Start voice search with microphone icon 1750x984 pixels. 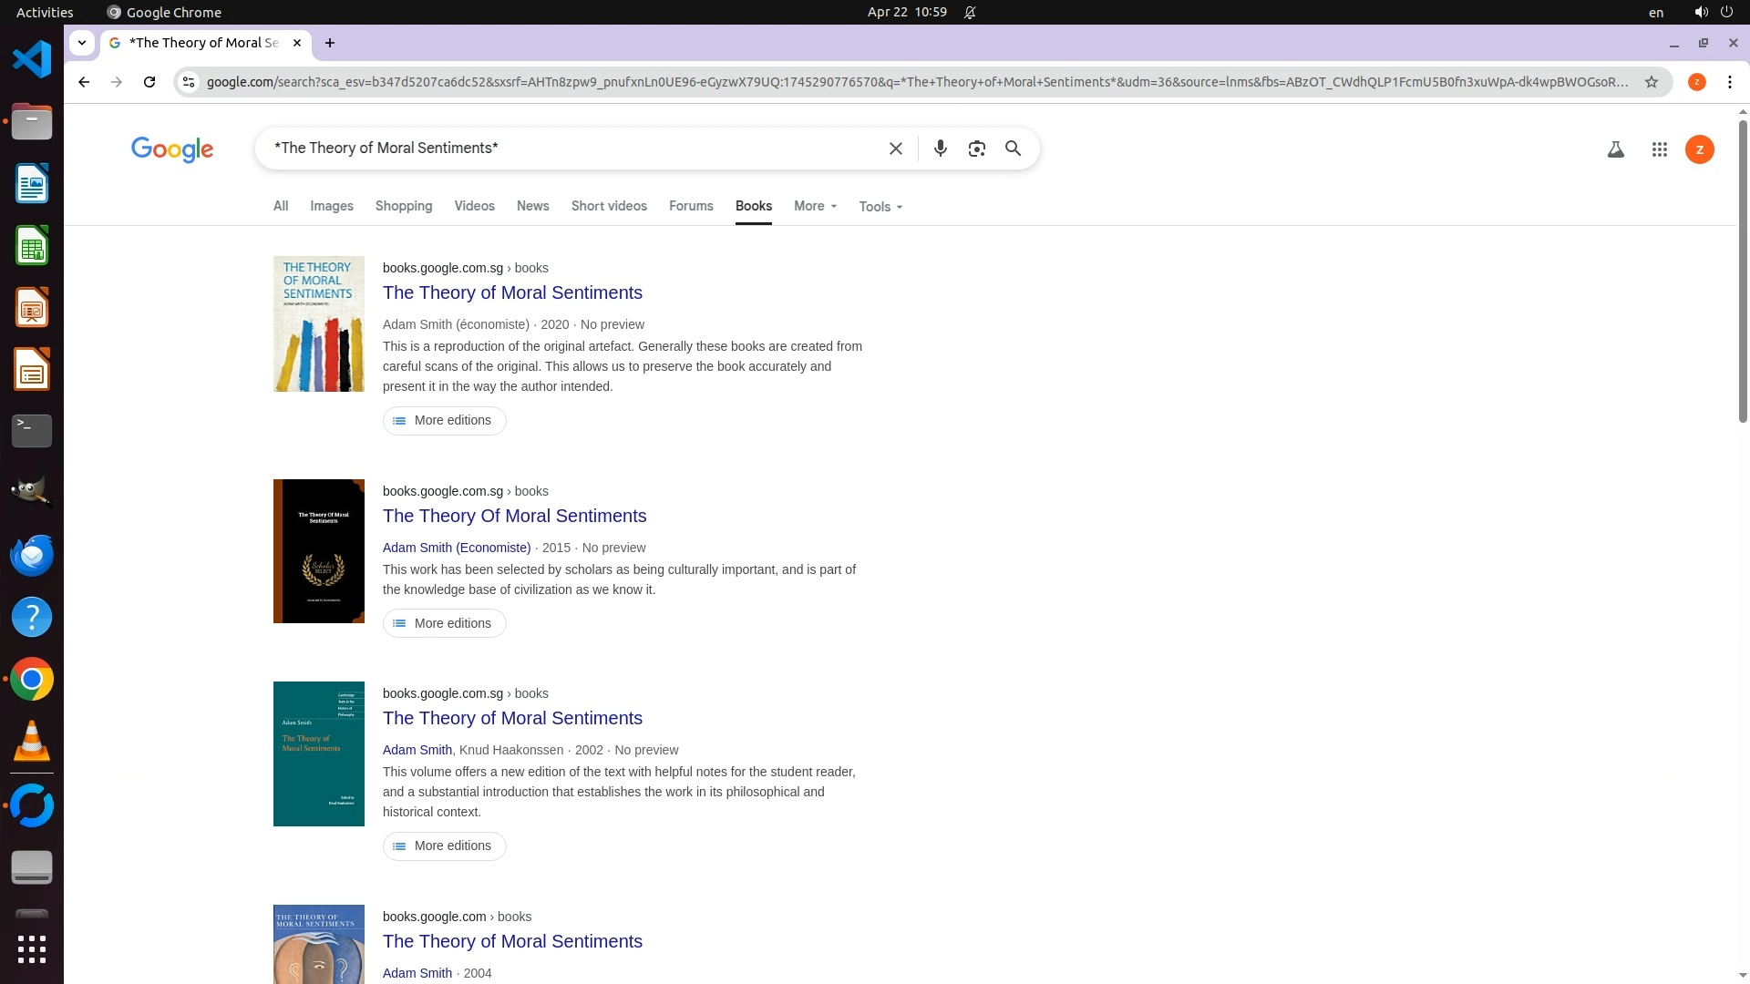[940, 149]
